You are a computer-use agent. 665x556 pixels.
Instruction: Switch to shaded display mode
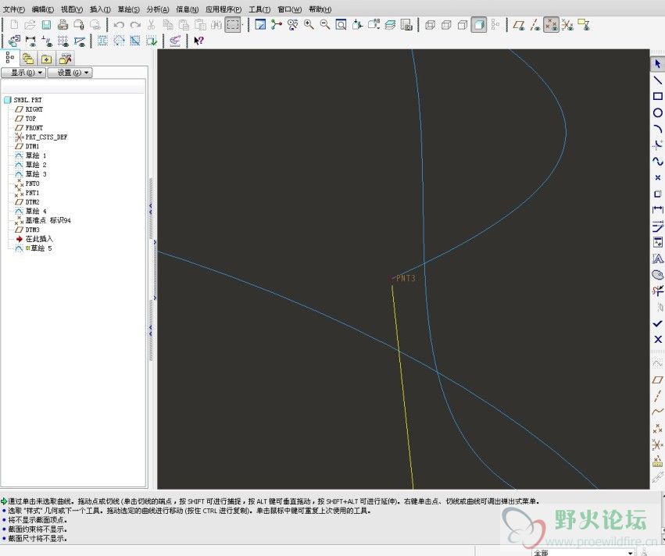[x=478, y=25]
